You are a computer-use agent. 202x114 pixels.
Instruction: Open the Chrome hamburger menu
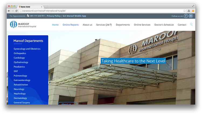coord(193,11)
